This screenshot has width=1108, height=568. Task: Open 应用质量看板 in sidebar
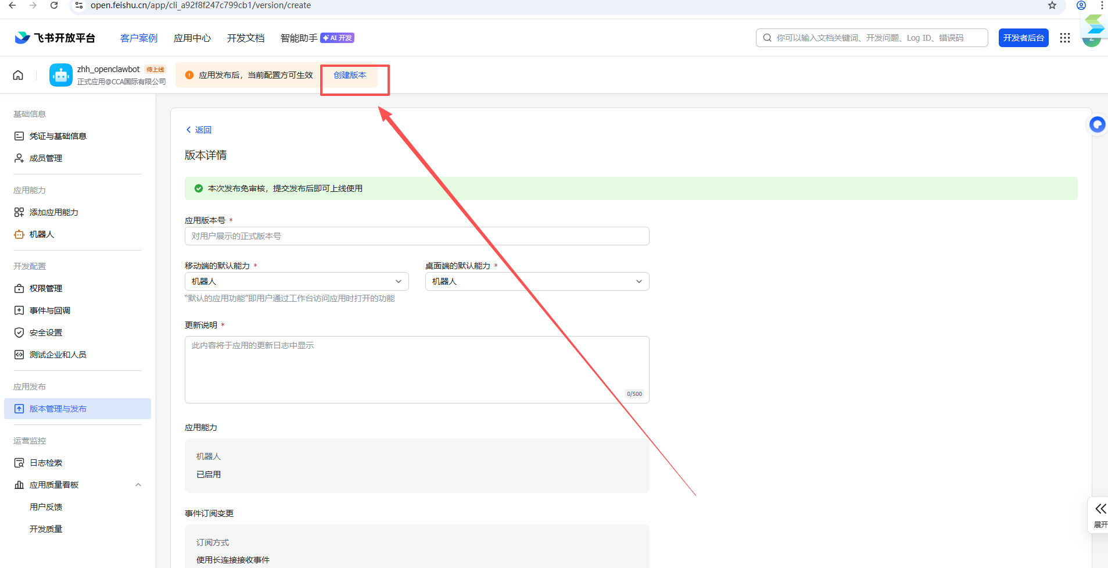point(54,485)
